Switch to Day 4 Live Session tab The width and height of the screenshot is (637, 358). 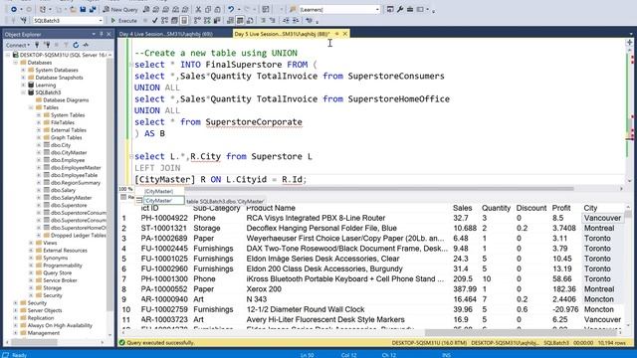click(166, 34)
